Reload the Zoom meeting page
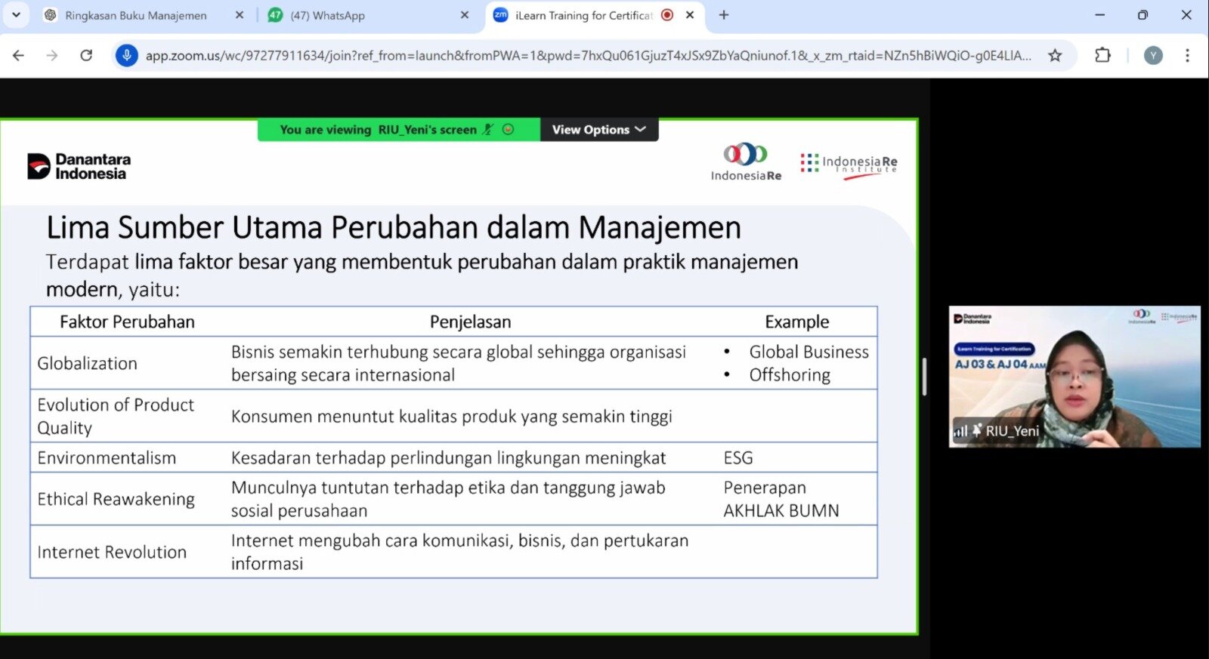The height and width of the screenshot is (659, 1209). (x=86, y=55)
